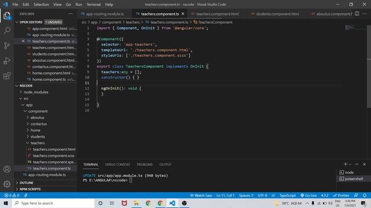Open the Windows Start menu
Screen dimensions: 371x208
tap(6, 203)
